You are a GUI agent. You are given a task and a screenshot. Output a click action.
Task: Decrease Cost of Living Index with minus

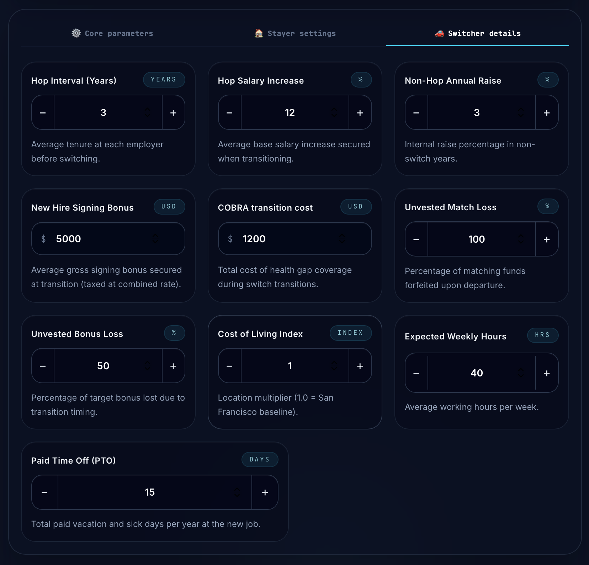(x=230, y=366)
